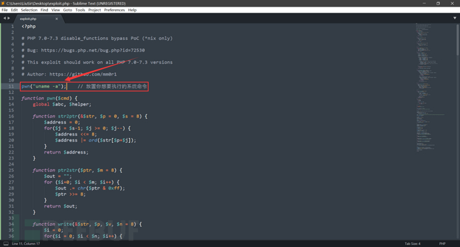Click the disable_functions bypass PoC comment
The image size is (460, 247).
click(97, 39)
